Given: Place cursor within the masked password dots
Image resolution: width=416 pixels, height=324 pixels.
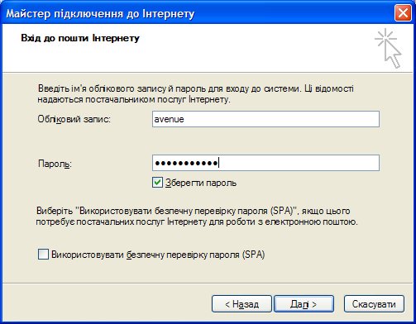Looking at the screenshot, I should [186, 163].
